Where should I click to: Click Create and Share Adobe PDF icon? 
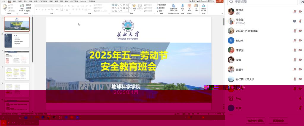174,7
